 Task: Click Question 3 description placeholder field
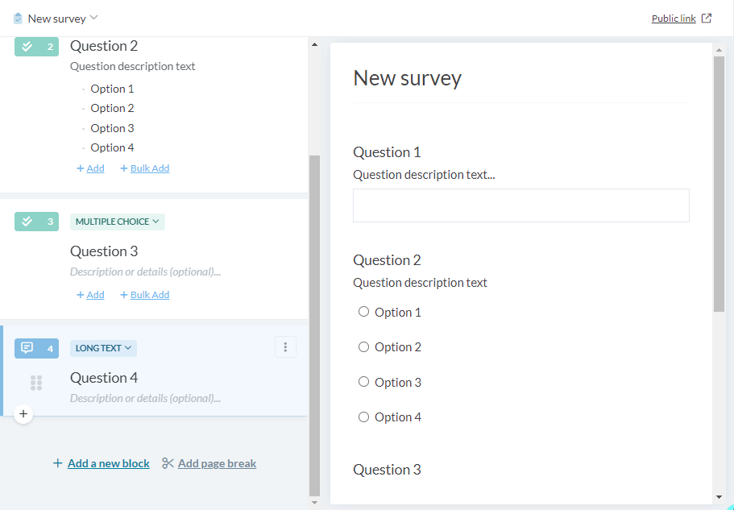[x=146, y=272]
